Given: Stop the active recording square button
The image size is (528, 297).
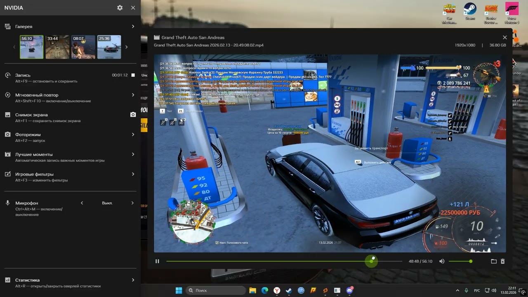Looking at the screenshot, I should (133, 75).
